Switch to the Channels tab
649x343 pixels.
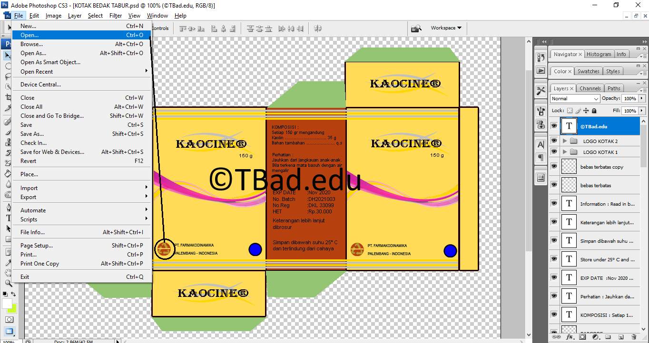(x=590, y=88)
